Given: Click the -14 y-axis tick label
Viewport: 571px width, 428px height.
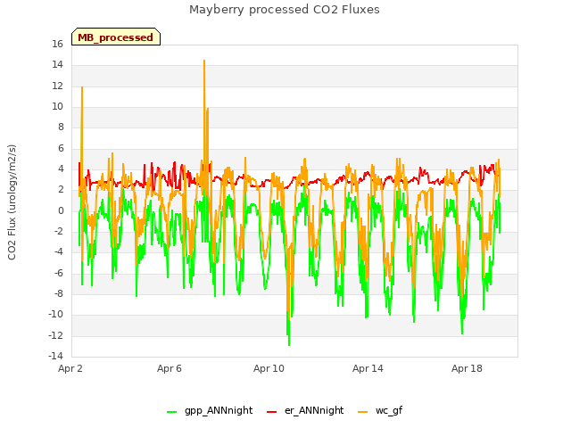Looking at the screenshot, I should pos(55,356).
